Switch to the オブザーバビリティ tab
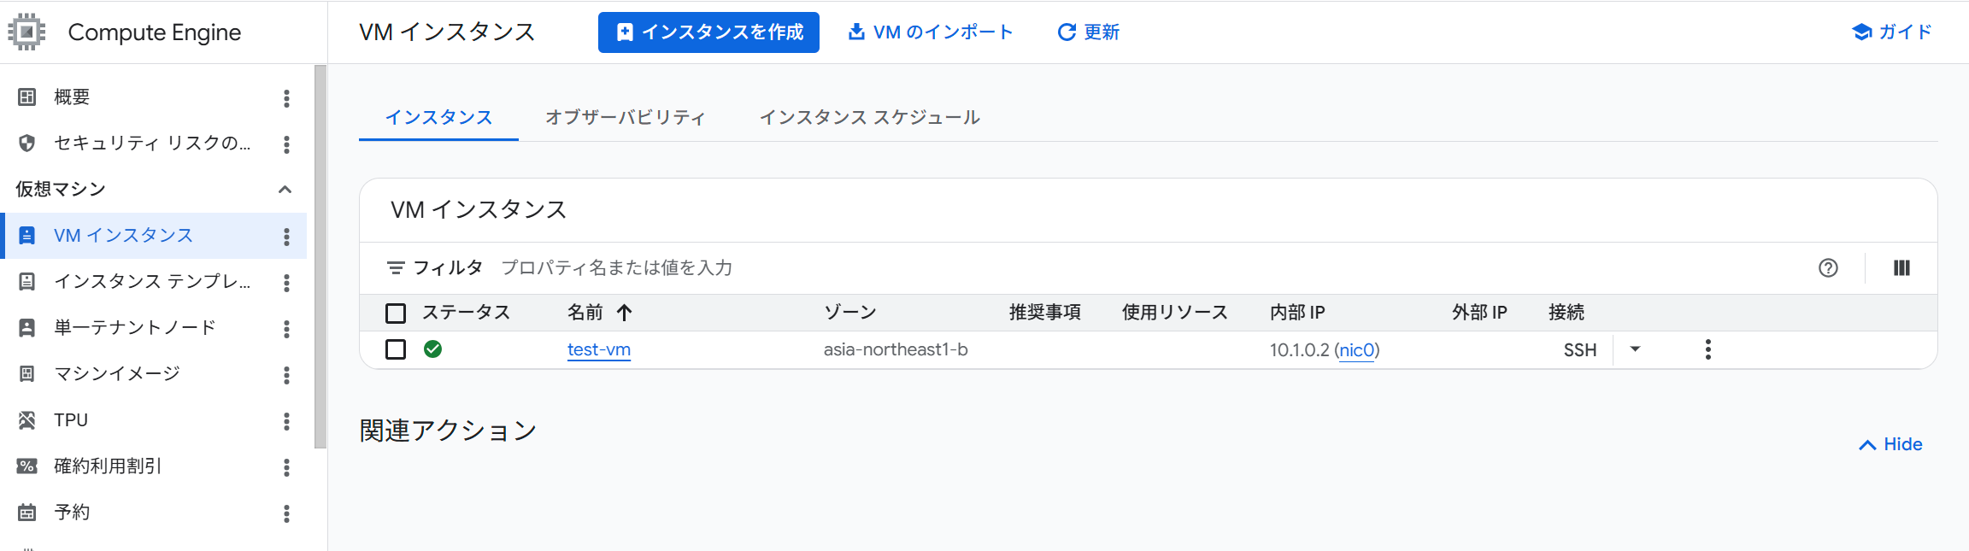 626,118
